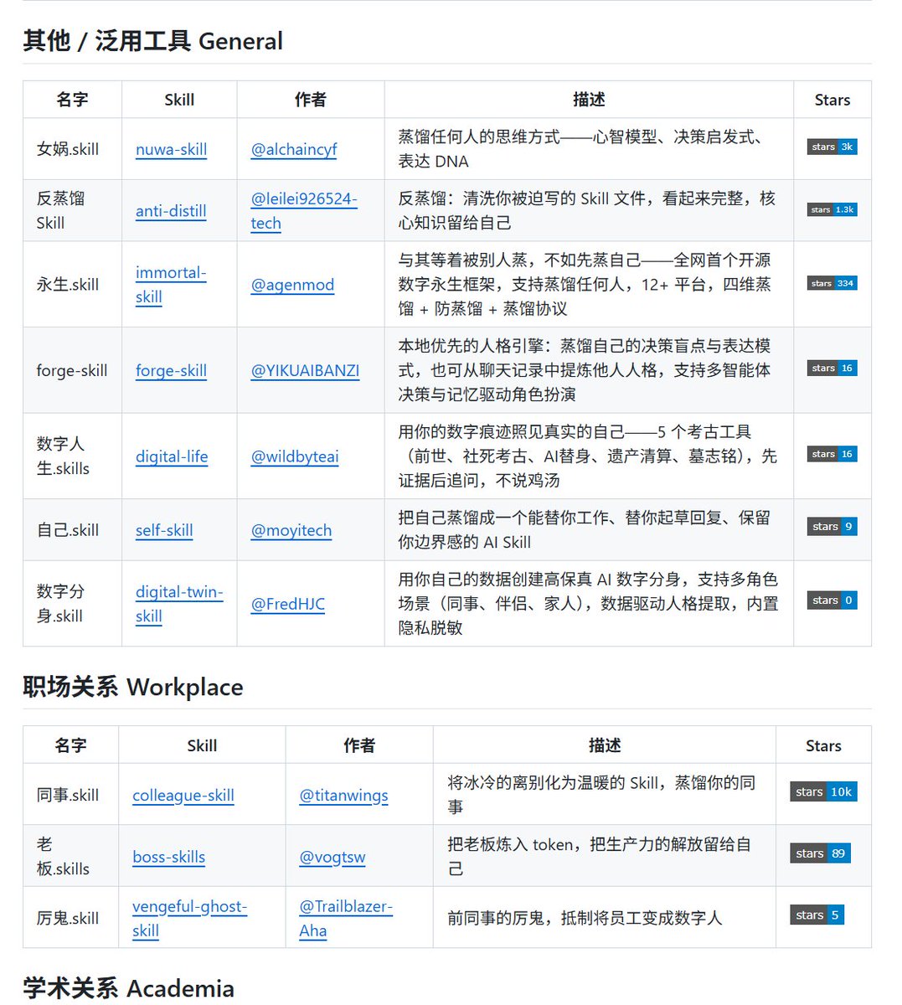The width and height of the screenshot is (902, 1005).
Task: Open author profile @YIKUAIBANZI
Action: 305,370
